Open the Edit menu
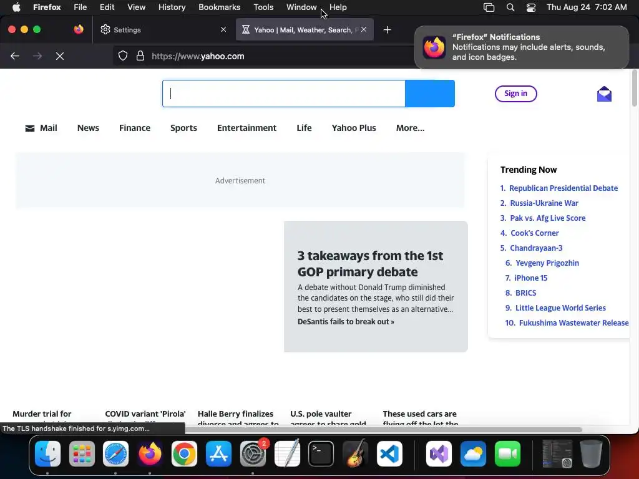 (107, 7)
